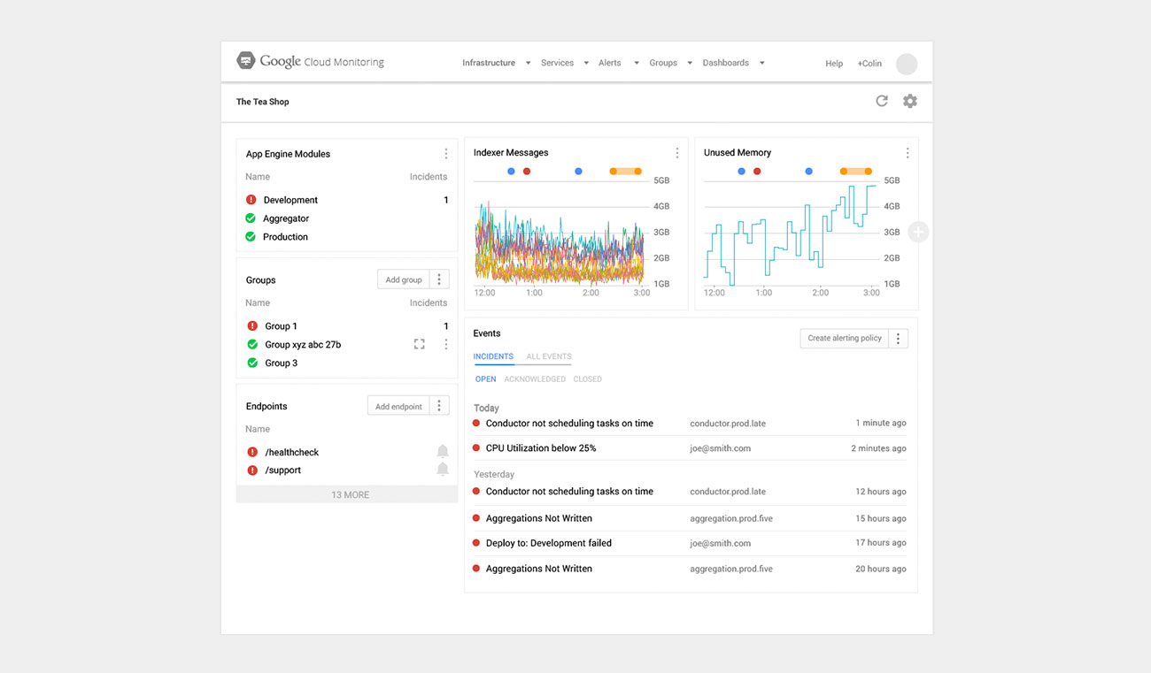Open Indexer Messages chart options menu
The image size is (1151, 673).
tap(677, 153)
